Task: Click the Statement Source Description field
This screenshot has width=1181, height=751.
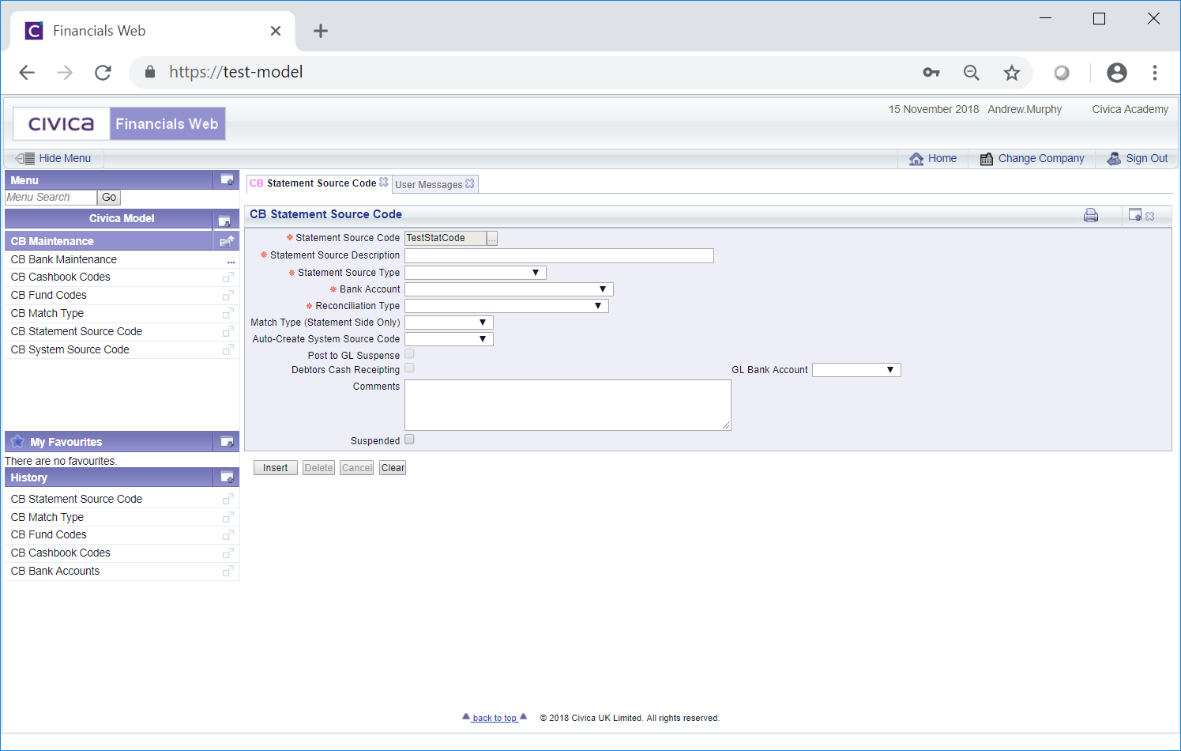Action: [x=559, y=255]
